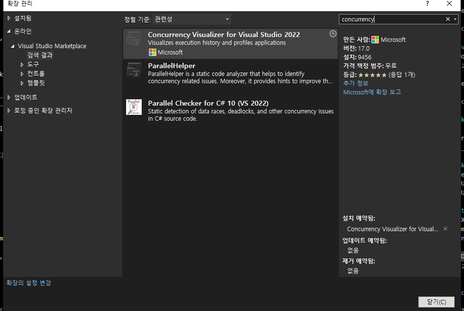
Task: Click the 제거 예약됨 heading
Action: point(359,261)
